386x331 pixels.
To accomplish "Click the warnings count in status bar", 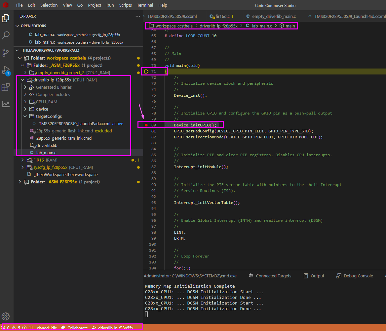I will (x=16, y=328).
